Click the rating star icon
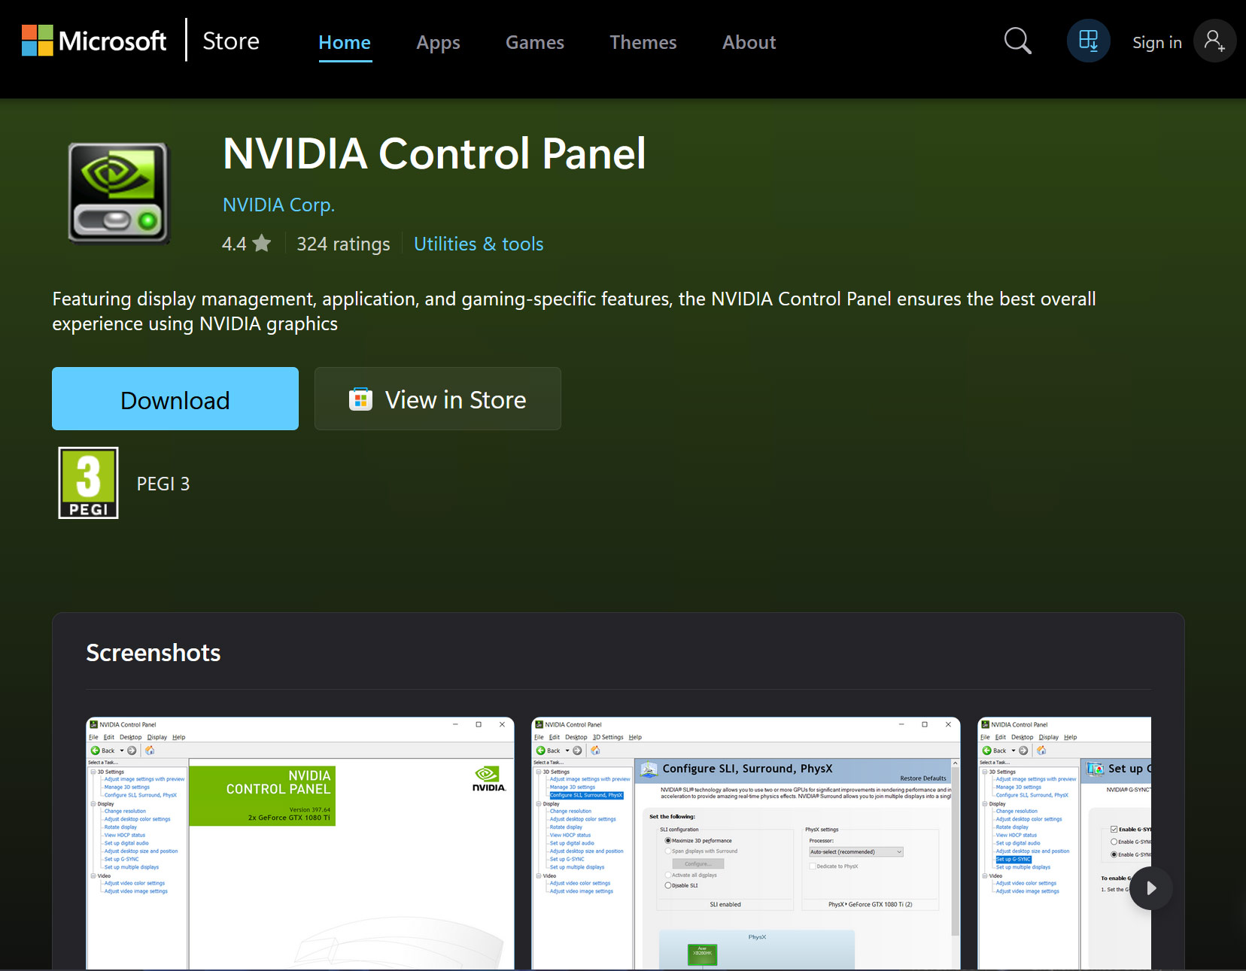1246x971 pixels. [262, 243]
